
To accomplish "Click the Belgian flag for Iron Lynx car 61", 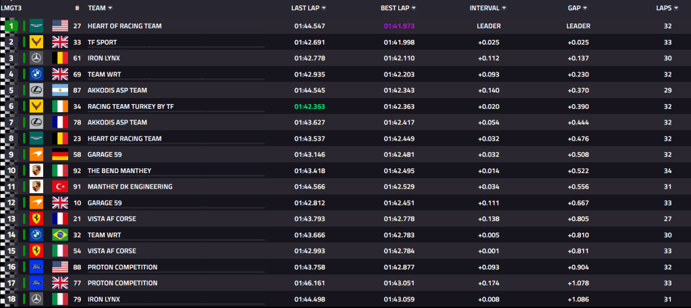I will click(60, 58).
